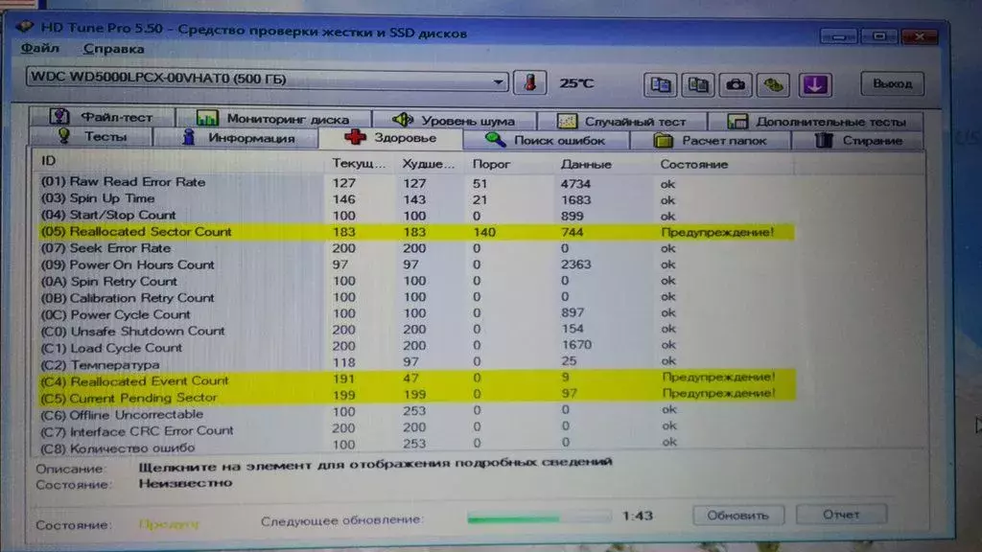Image resolution: width=982 pixels, height=552 pixels.
Task: Click the Неизвестно status value
Action: pos(185,483)
